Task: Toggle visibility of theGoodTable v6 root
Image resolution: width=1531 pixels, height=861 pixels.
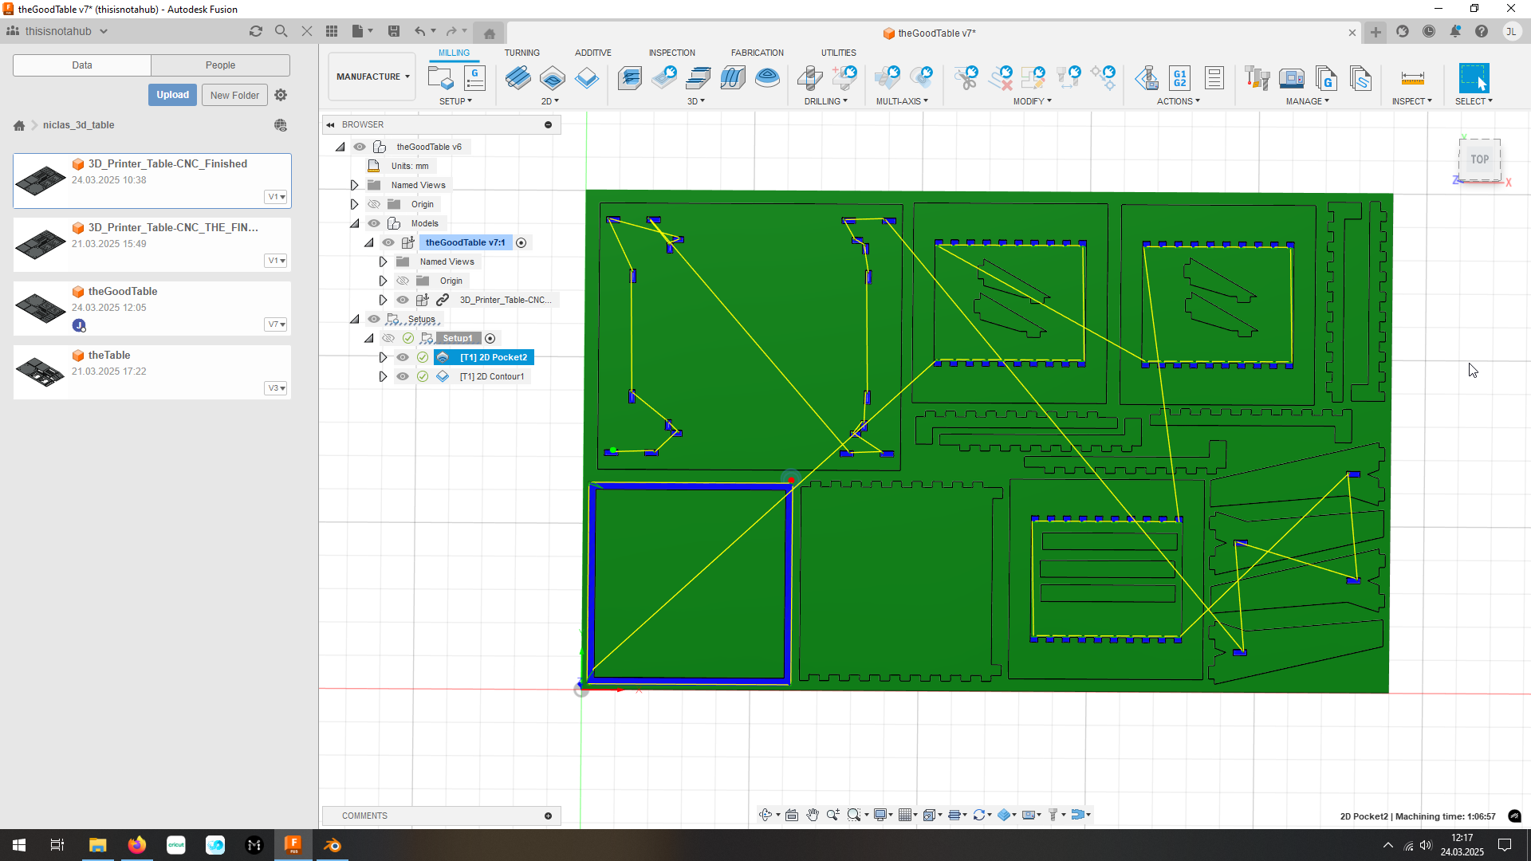Action: [x=360, y=147]
